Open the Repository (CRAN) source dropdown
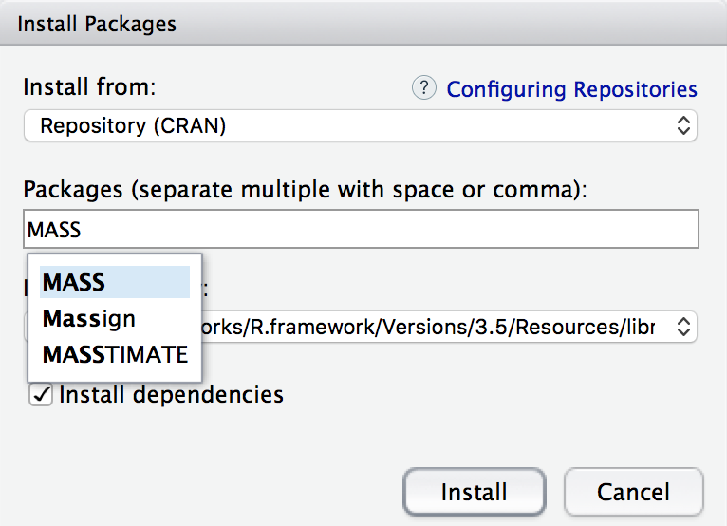Screen dimensions: 727x526 coord(361,125)
